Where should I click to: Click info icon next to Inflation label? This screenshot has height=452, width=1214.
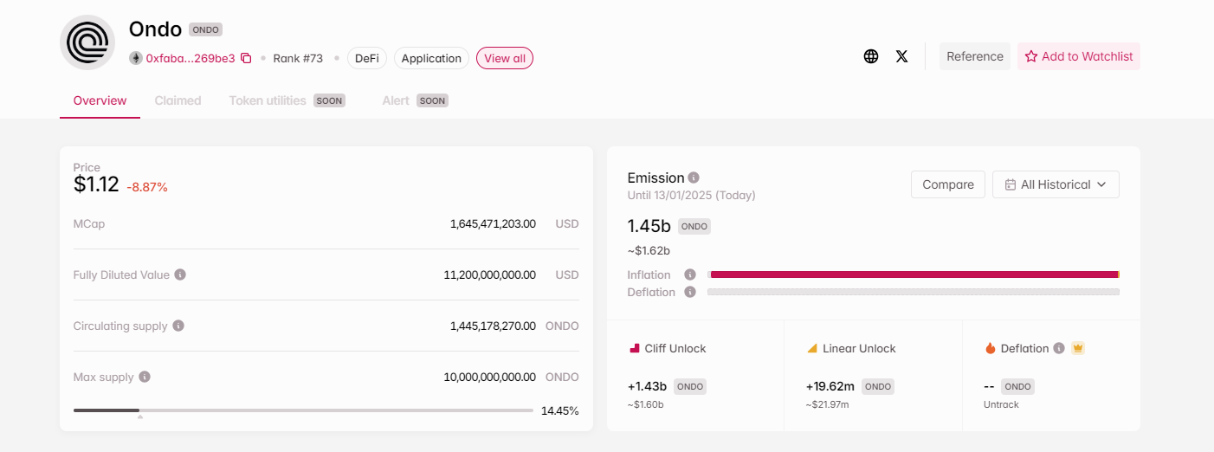(690, 274)
